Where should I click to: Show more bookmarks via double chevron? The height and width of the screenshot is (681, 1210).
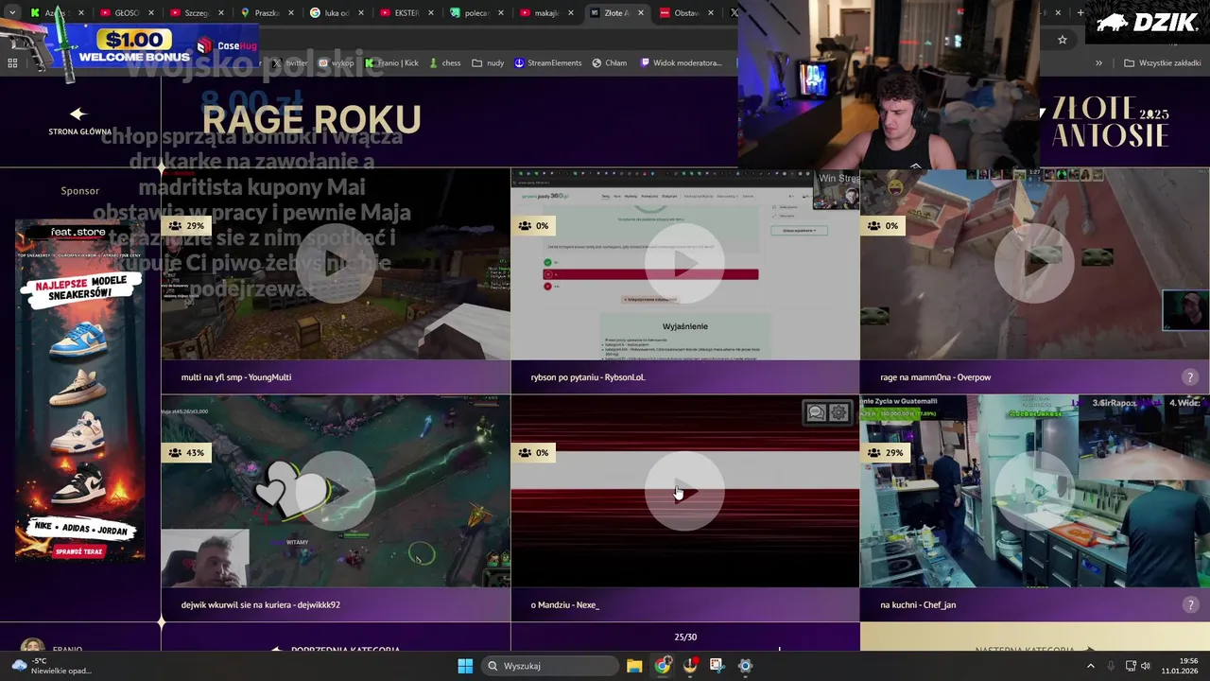[1098, 63]
